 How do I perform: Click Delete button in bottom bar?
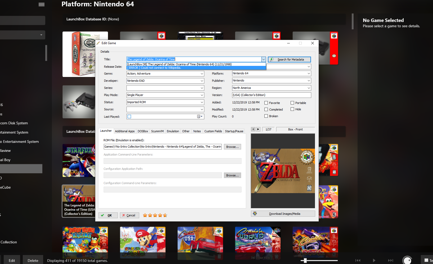[33, 260]
